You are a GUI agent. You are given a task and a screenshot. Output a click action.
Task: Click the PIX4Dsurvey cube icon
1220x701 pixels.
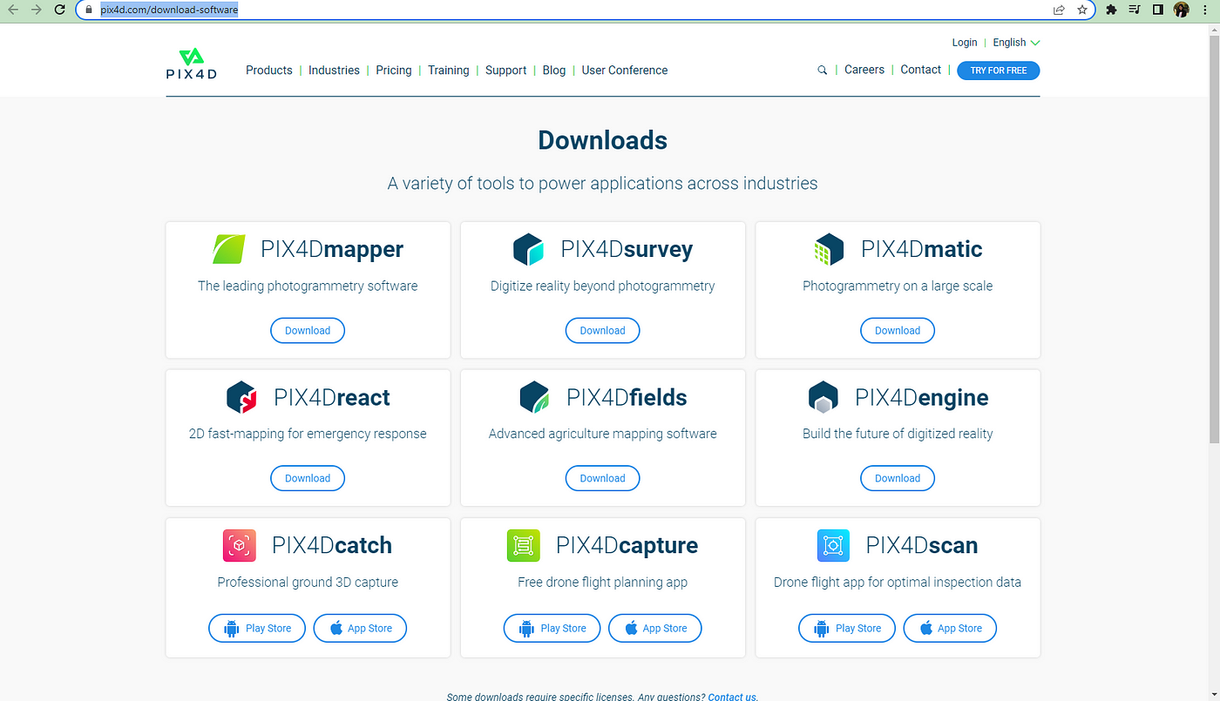click(x=528, y=249)
